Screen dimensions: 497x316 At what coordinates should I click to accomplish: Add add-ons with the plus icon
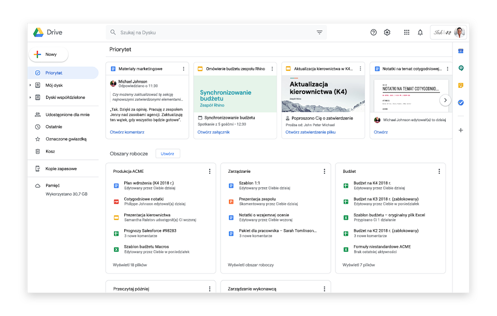(x=461, y=130)
